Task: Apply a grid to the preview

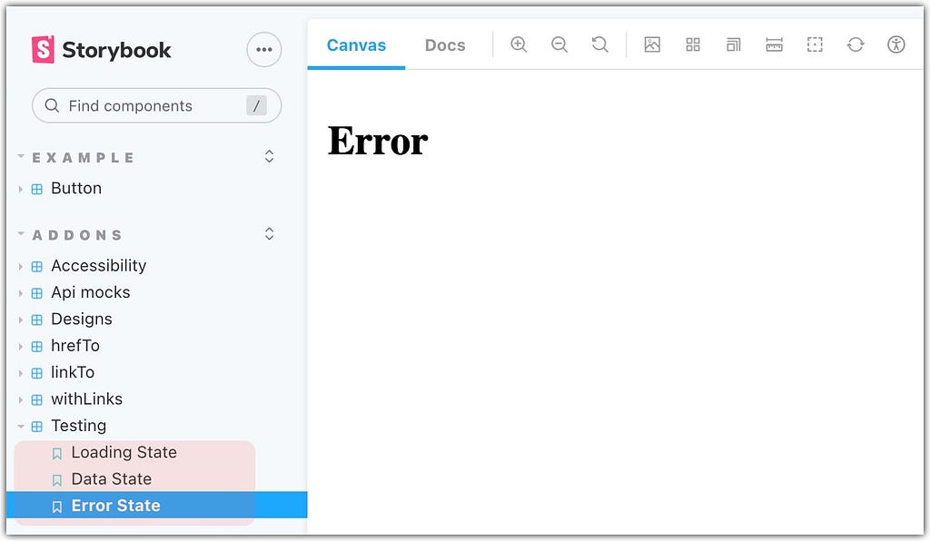Action: pos(693,44)
